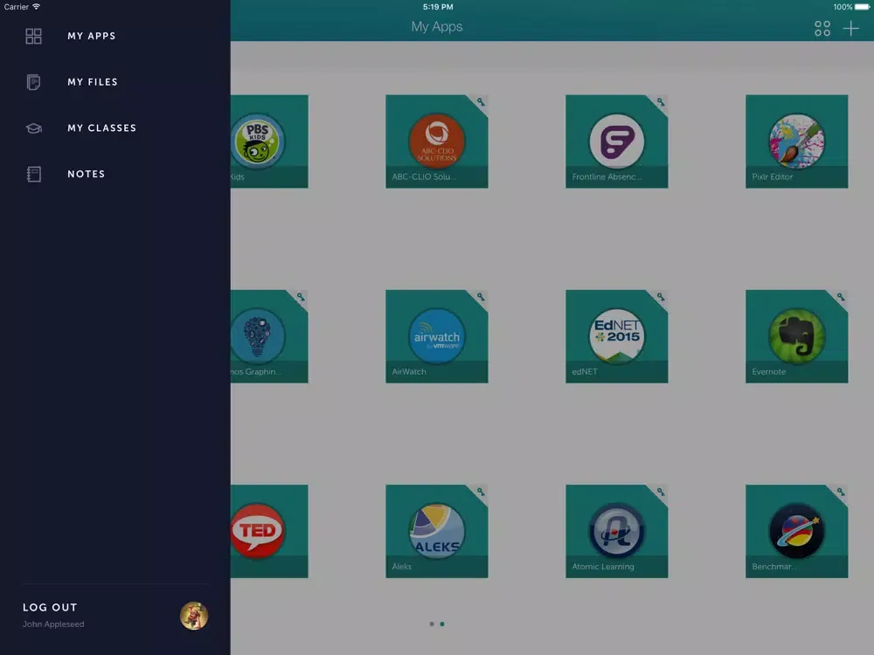
Task: Select the first page indicator dot
Action: 431,624
